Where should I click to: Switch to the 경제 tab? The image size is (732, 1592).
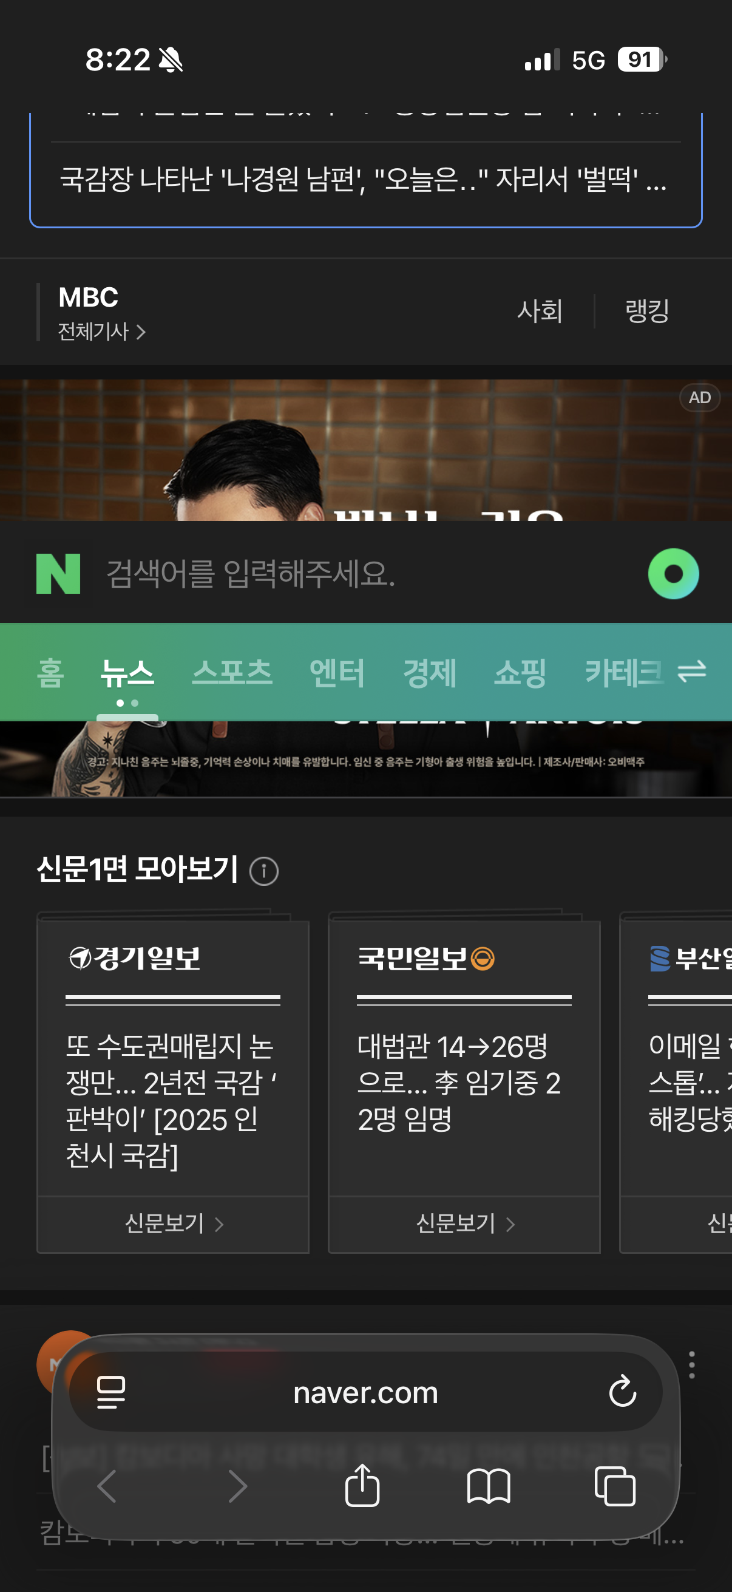click(x=429, y=672)
